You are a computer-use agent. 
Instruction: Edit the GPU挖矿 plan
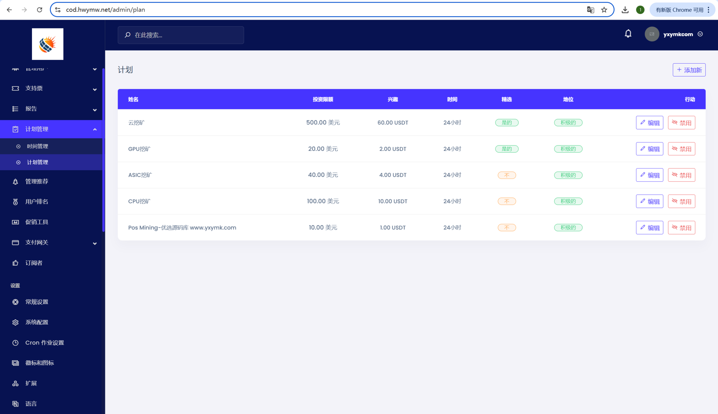click(649, 149)
